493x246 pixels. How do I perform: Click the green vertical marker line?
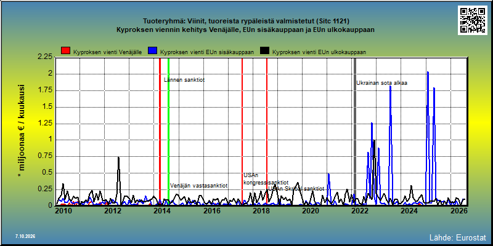coord(168,132)
